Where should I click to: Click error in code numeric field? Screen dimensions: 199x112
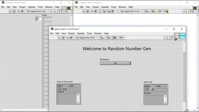tap(72, 89)
